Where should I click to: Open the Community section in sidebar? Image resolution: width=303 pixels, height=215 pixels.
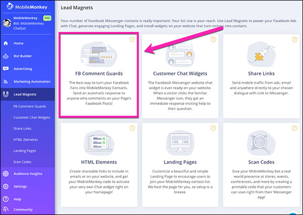[23, 209]
